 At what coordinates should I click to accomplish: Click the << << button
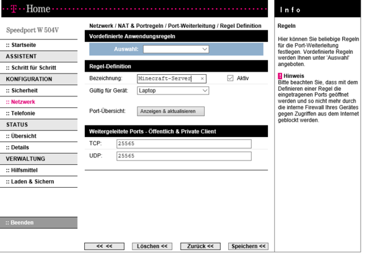click(x=104, y=246)
